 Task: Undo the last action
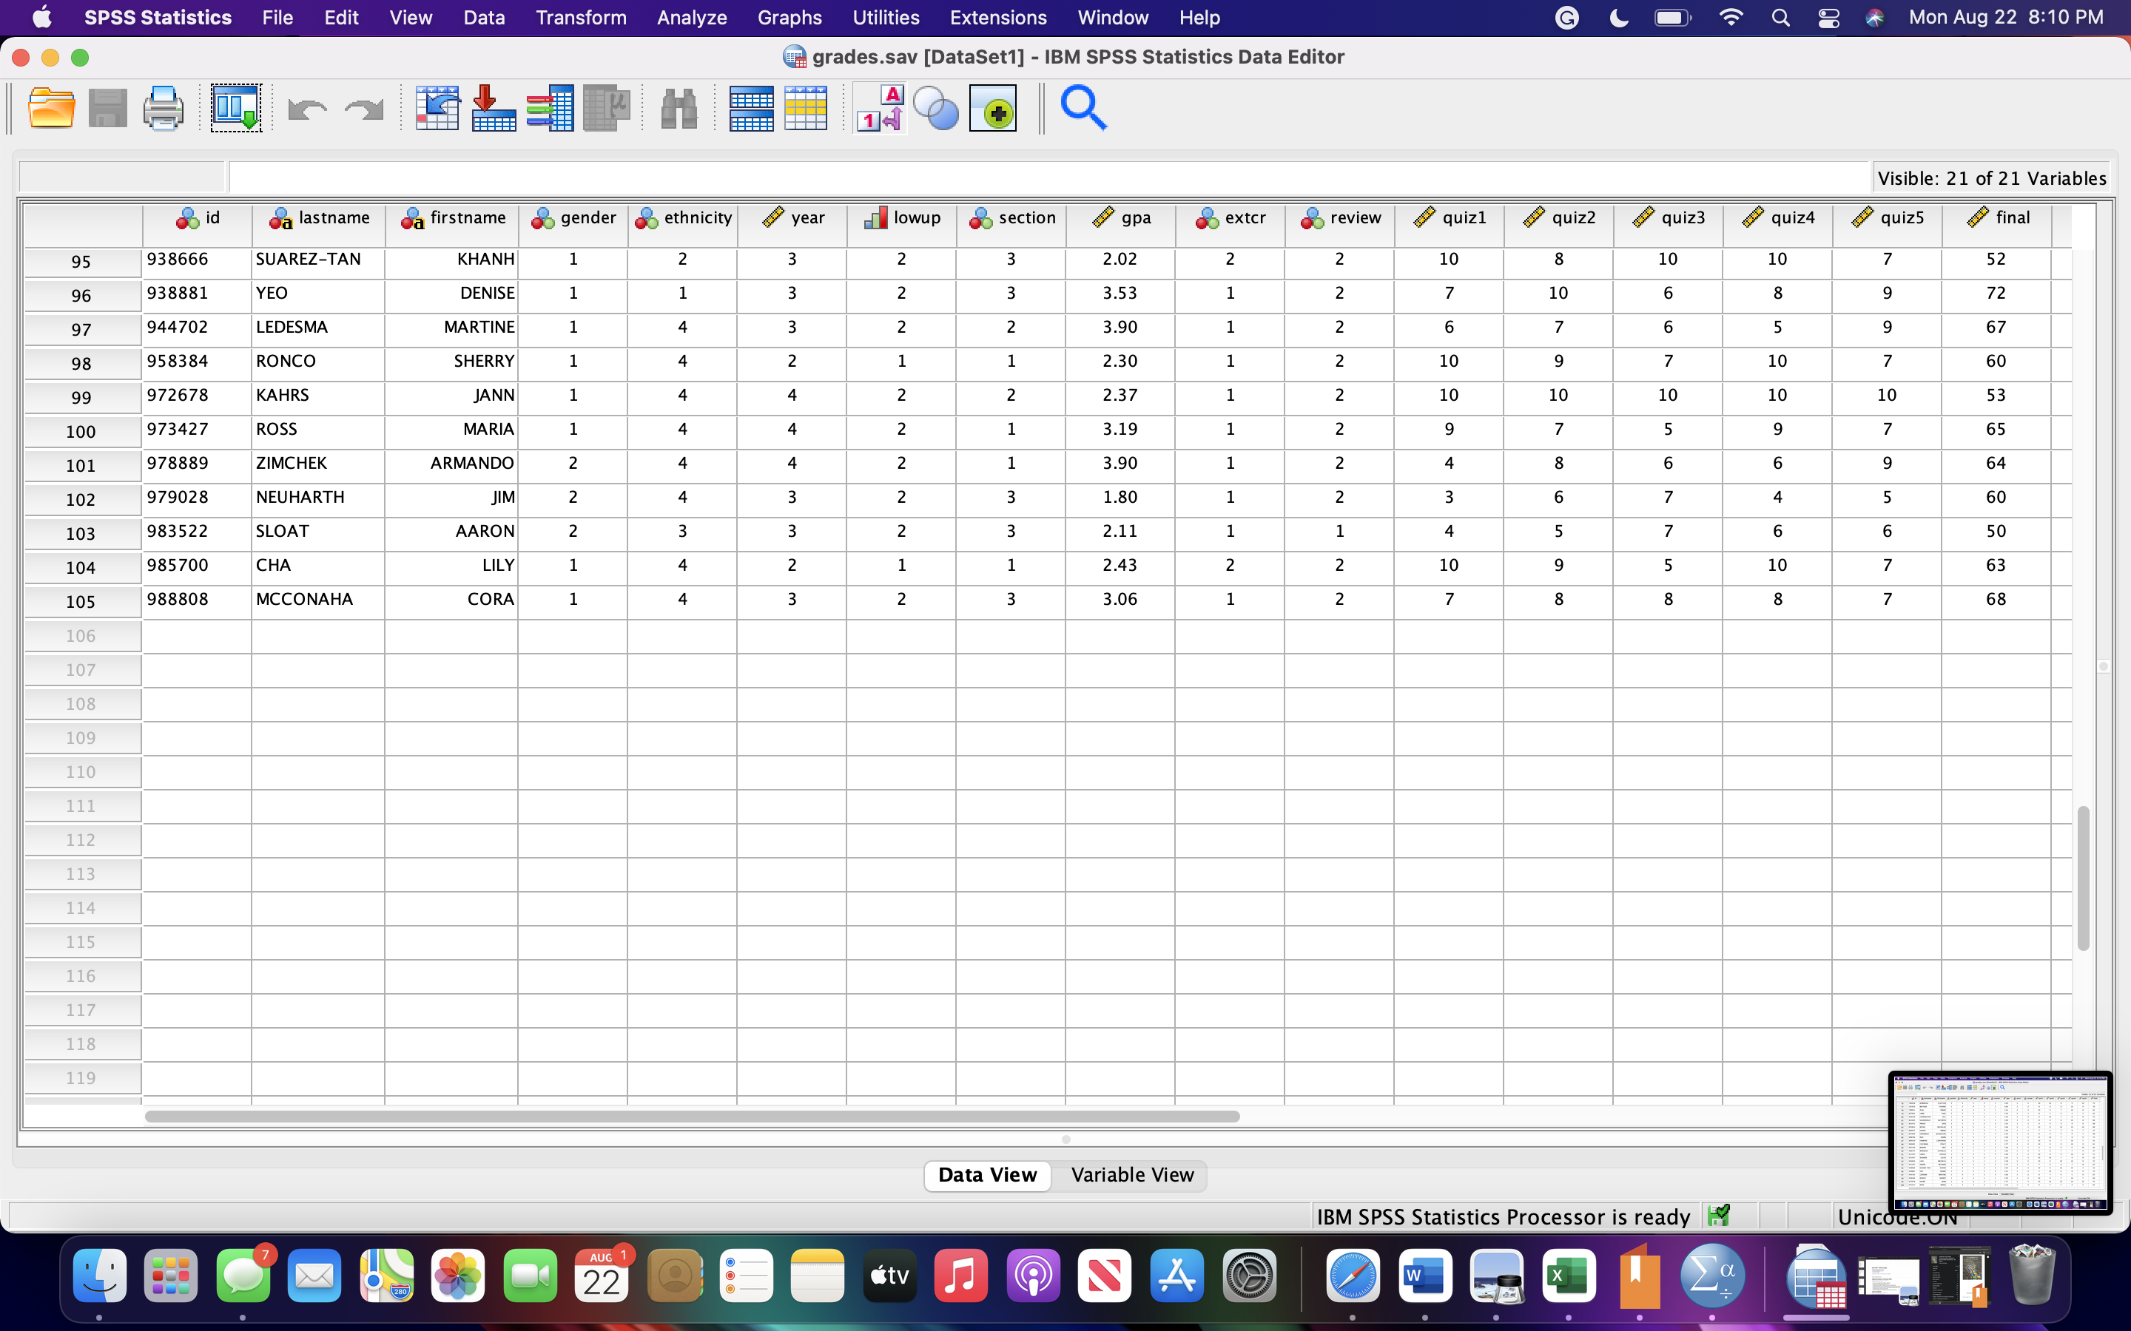tap(306, 107)
